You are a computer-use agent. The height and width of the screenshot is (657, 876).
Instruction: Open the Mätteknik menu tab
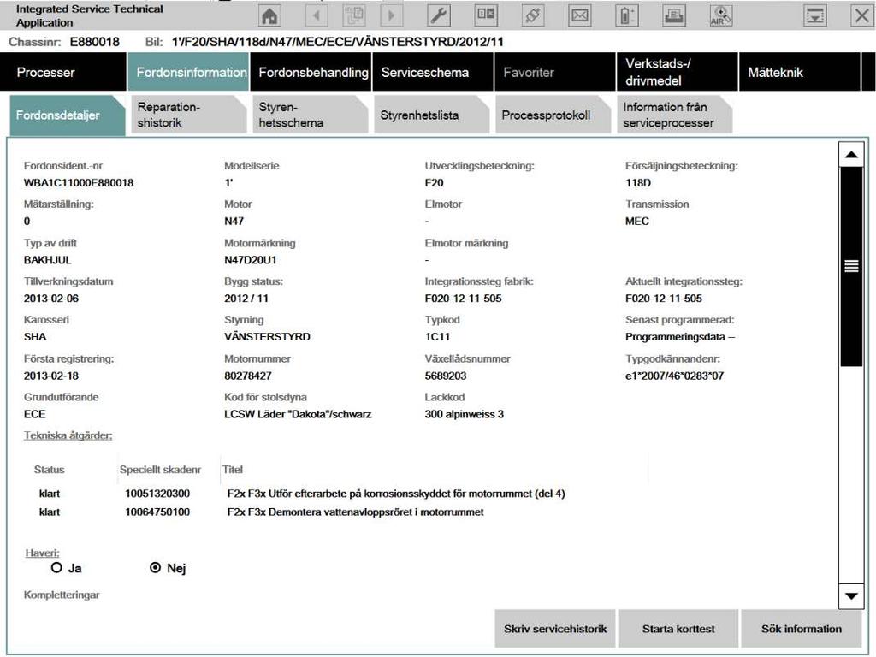tap(800, 72)
